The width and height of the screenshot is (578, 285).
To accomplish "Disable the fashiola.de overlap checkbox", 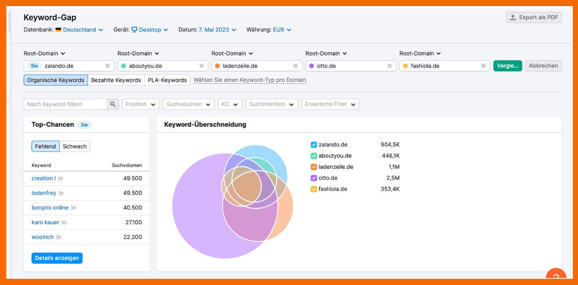I will click(x=314, y=189).
